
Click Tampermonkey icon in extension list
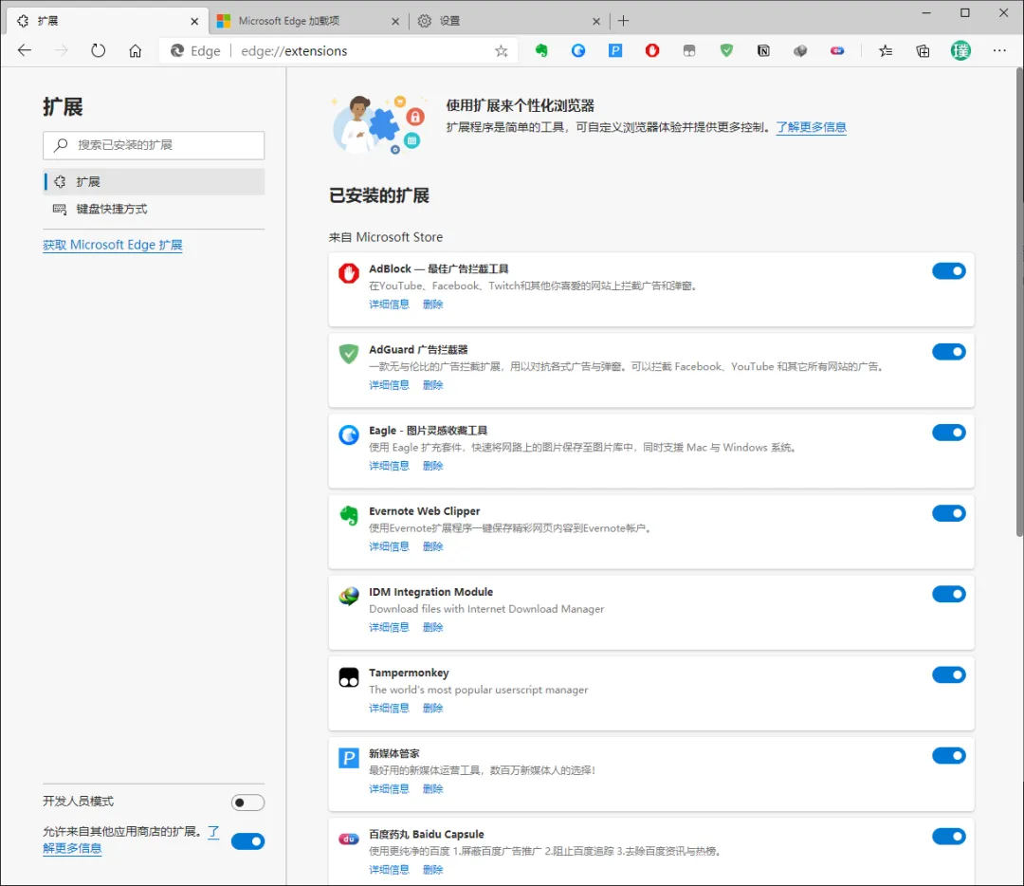tap(349, 677)
